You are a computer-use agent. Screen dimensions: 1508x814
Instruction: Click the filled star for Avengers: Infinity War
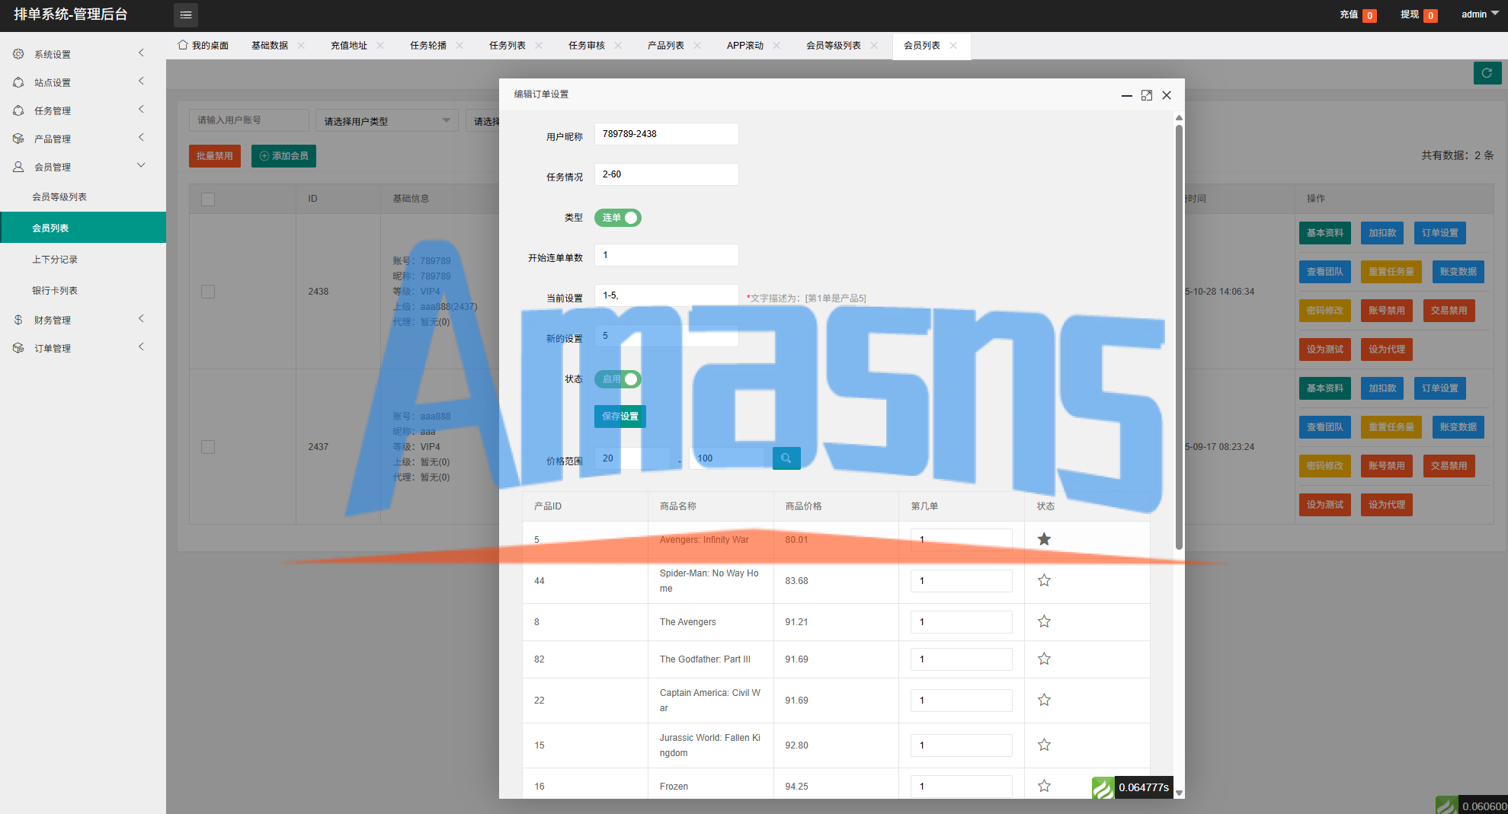(x=1044, y=539)
